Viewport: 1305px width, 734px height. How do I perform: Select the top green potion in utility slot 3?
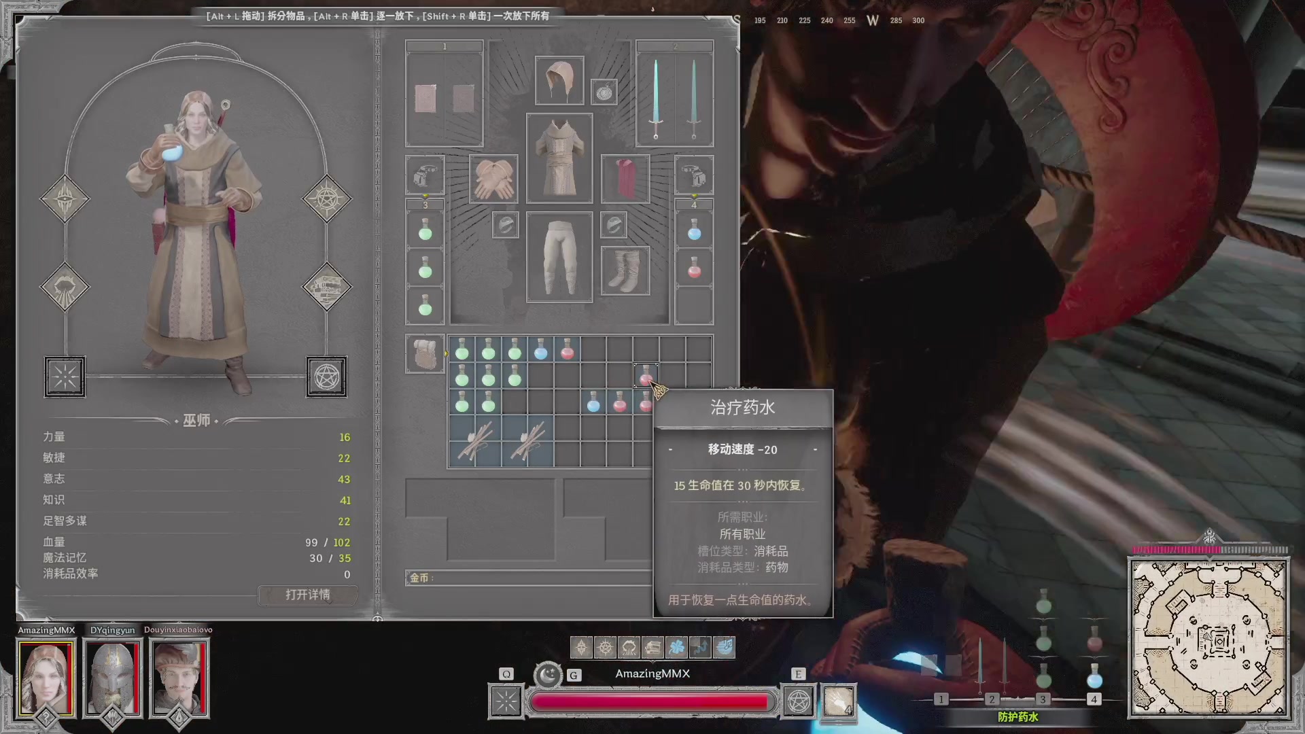tap(425, 230)
